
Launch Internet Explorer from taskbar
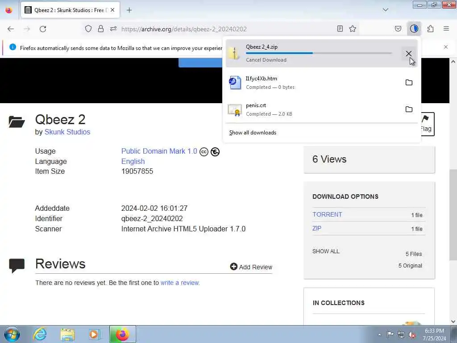tap(40, 334)
